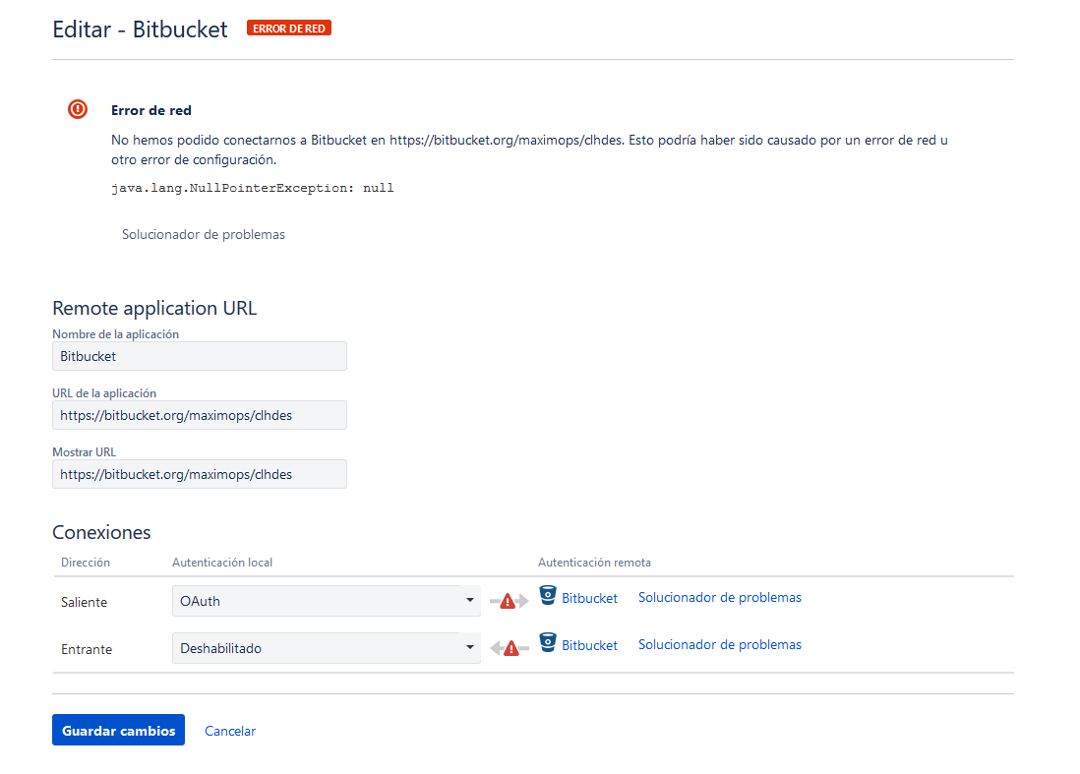This screenshot has width=1080, height=774.
Task: Click the Bitbucket bucket icon in Saliente row
Action: coord(548,596)
